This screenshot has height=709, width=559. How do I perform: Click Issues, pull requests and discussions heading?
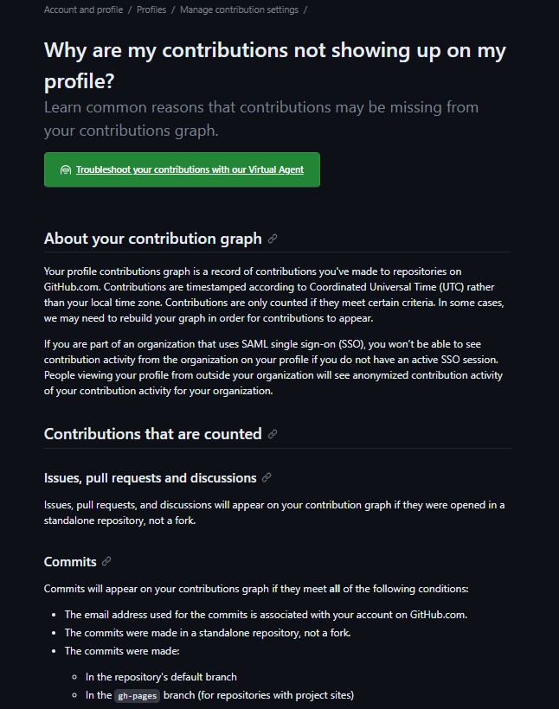(151, 478)
